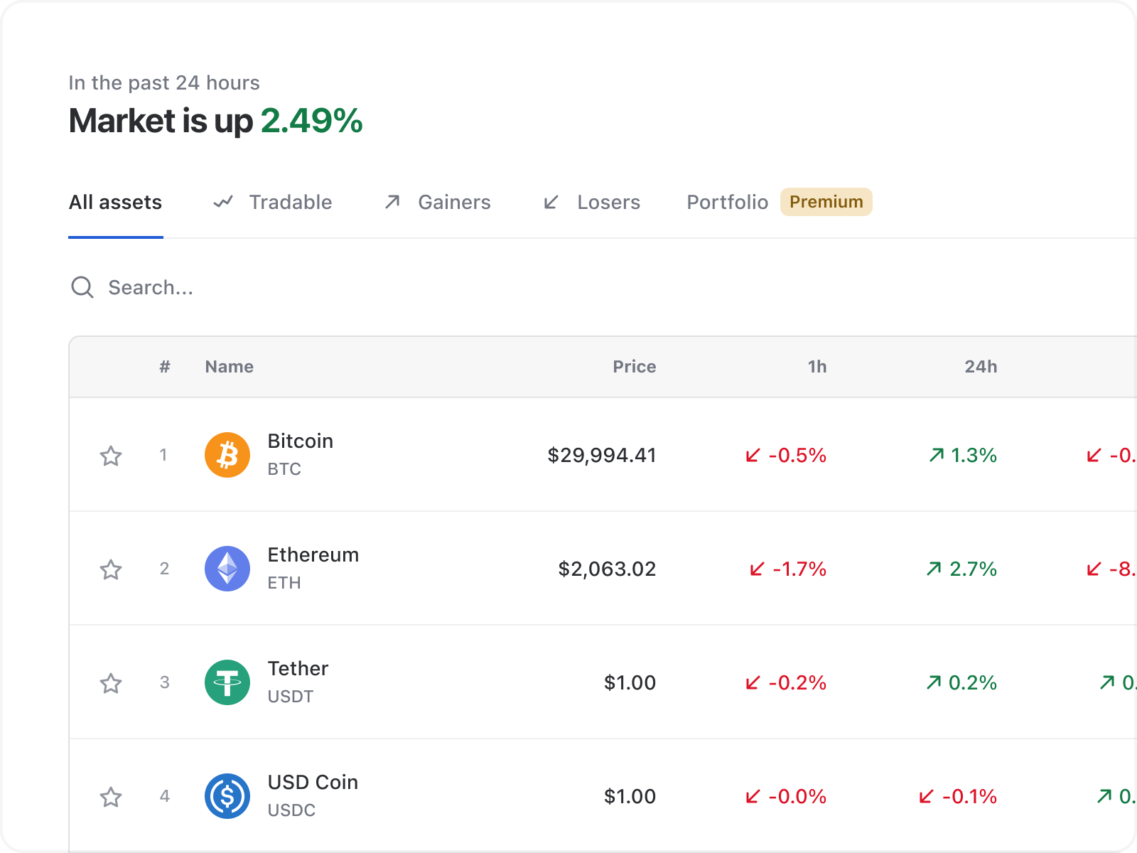Toggle the star next to Ethereum

[x=112, y=569]
